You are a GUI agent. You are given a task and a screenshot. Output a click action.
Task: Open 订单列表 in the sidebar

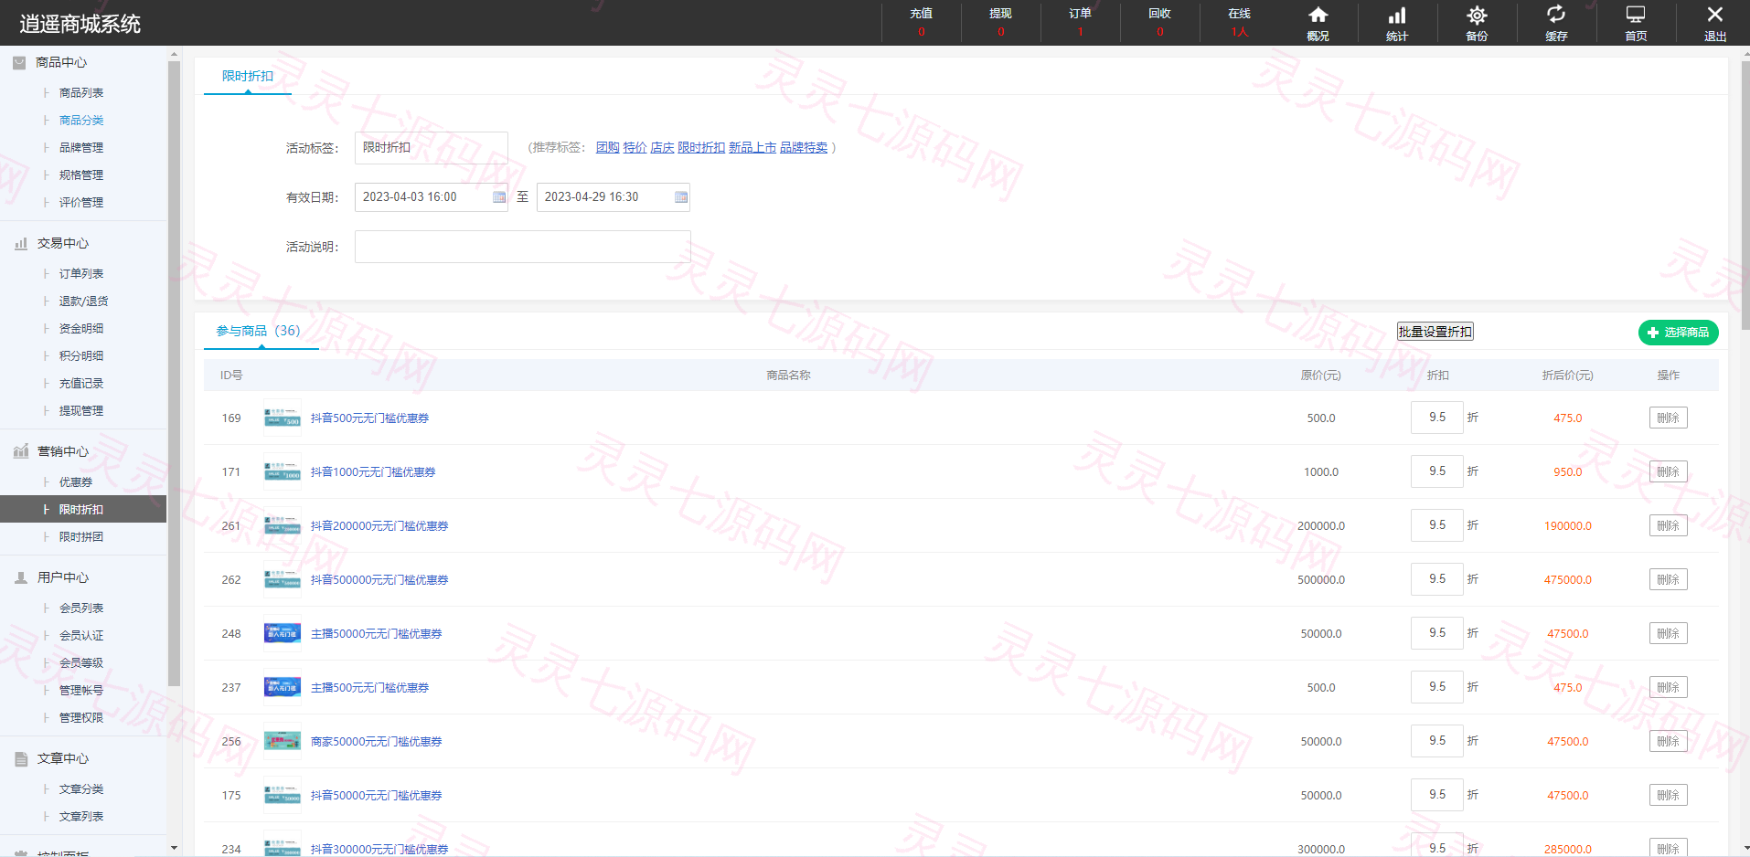point(81,273)
